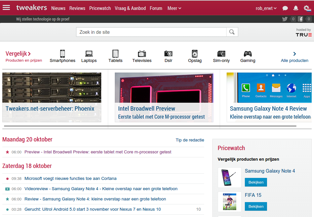Viewport: 314px width, 217px height.
Task: Click Bekijken button for FIFA 15
Action: [256, 206]
